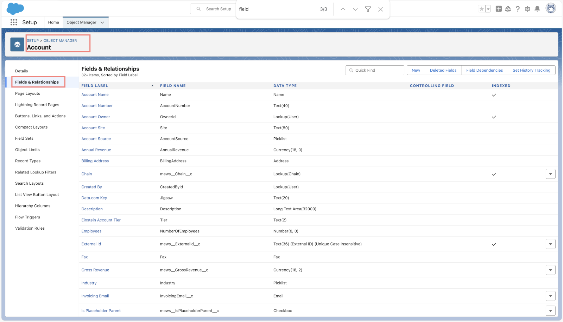This screenshot has width=563, height=322.
Task: Select Page Layouts in the sidebar
Action: pos(27,93)
